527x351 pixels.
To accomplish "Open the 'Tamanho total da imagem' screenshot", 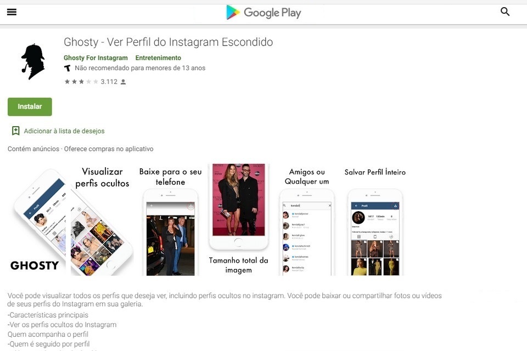I will click(x=239, y=220).
